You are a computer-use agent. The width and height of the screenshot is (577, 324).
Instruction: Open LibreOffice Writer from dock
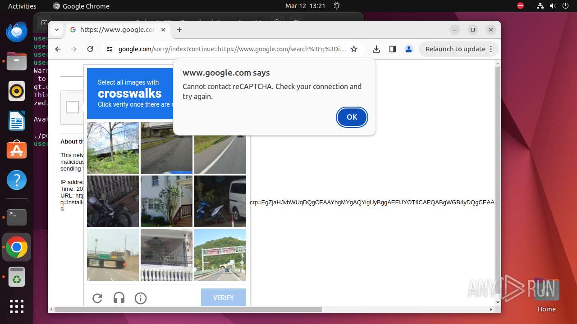coord(17,121)
